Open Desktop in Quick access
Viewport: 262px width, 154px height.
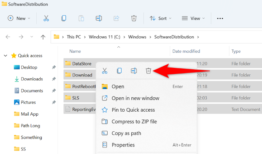[x=29, y=67]
